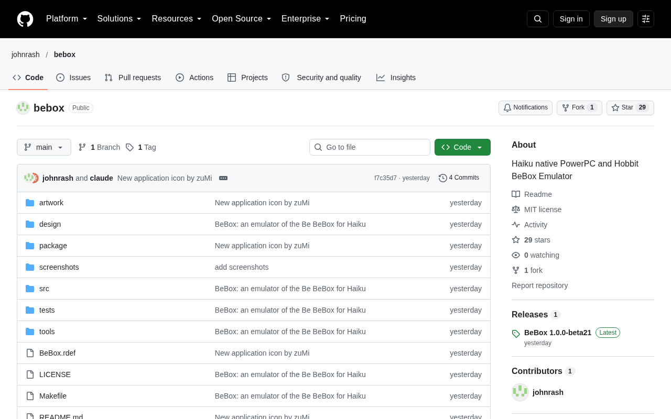Switch to the Insights tab
Viewport: 671px width, 419px height.
pos(396,78)
